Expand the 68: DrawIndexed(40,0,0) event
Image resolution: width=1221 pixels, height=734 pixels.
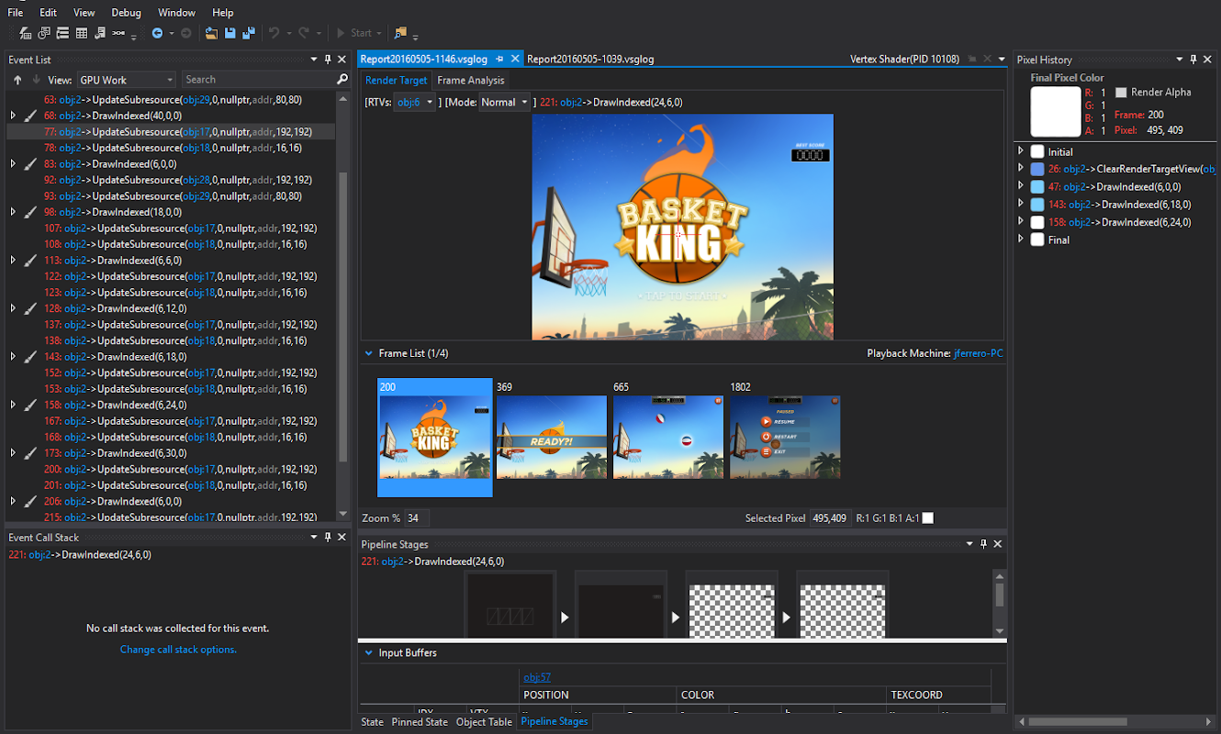(13, 116)
